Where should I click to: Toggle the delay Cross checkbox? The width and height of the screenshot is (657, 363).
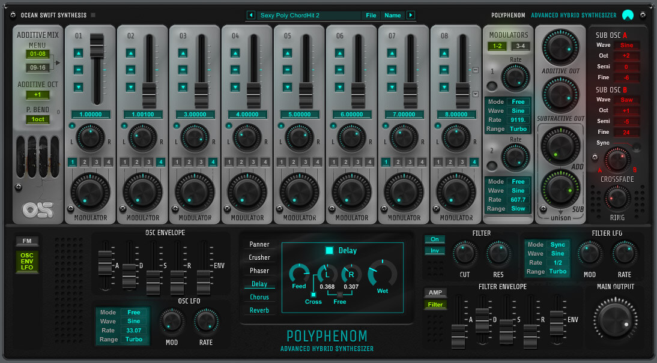click(313, 295)
